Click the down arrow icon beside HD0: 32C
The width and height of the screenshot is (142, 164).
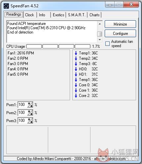coord(76,69)
